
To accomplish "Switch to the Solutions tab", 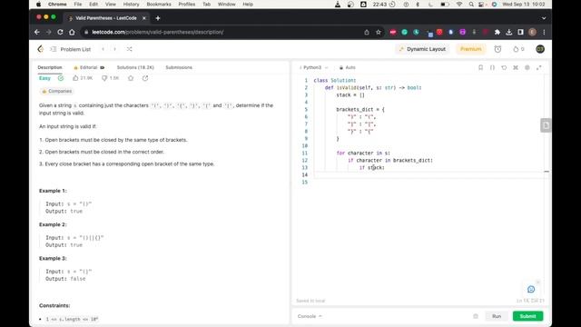I will tap(135, 67).
